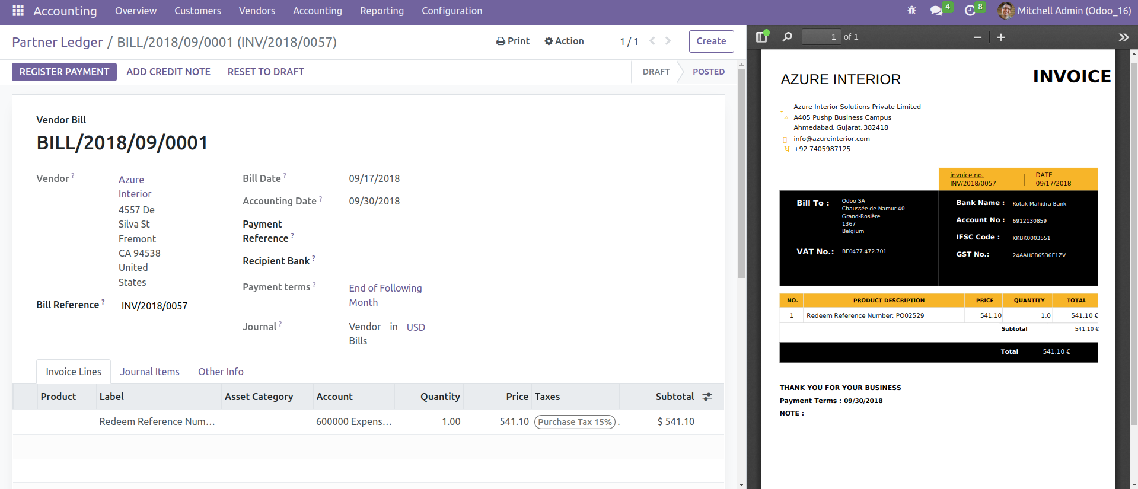
Task: Open PDF viewer tools chevron menu
Action: tap(1124, 37)
